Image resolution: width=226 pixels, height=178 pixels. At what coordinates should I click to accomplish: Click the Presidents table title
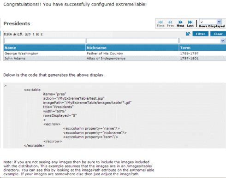pos(17,24)
